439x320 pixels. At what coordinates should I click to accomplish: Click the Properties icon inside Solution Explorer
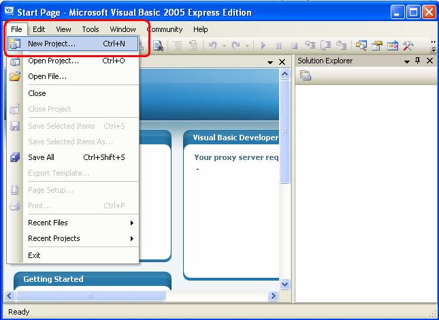click(x=306, y=76)
